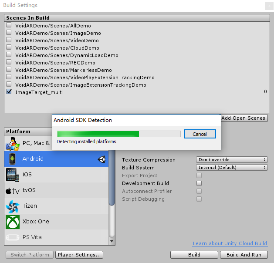Select the VoidARDemo/Scenes/ImageDemo scene row

(137, 33)
